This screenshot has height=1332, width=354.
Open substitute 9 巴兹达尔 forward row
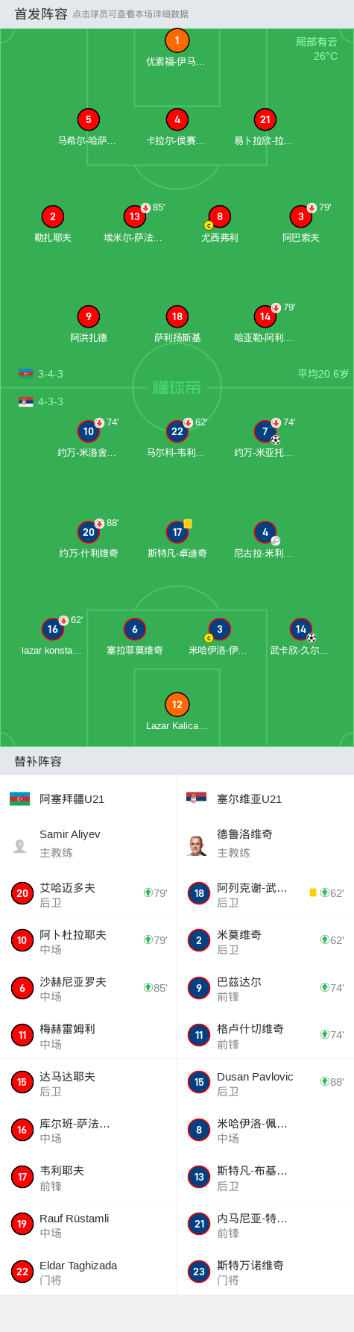[265, 988]
